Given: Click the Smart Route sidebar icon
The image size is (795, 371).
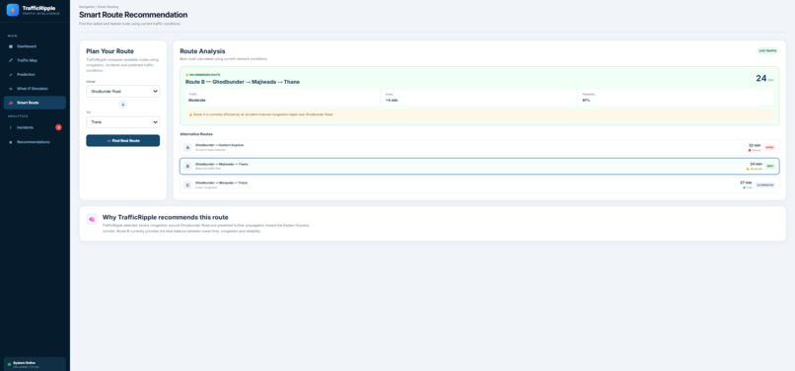Looking at the screenshot, I should [x=11, y=103].
